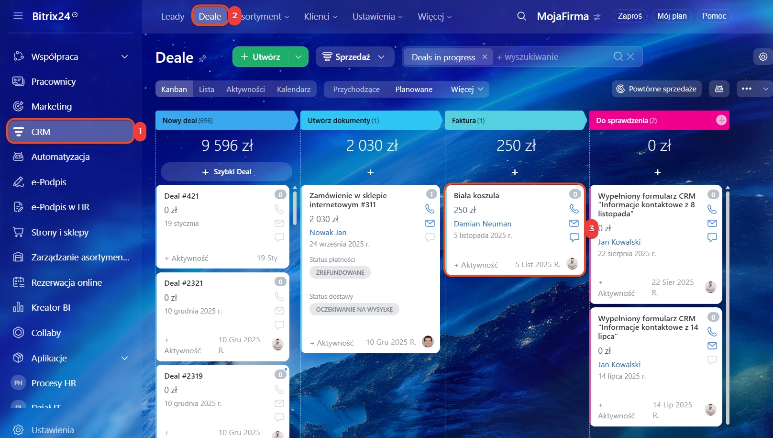This screenshot has width=773, height=438.
Task: Click the robot automation icon in toolbar
Action: tap(719, 89)
